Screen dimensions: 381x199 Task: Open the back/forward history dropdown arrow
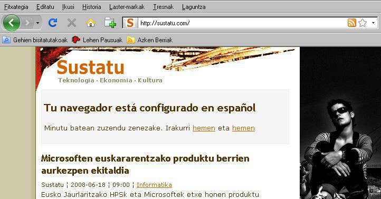[37, 23]
